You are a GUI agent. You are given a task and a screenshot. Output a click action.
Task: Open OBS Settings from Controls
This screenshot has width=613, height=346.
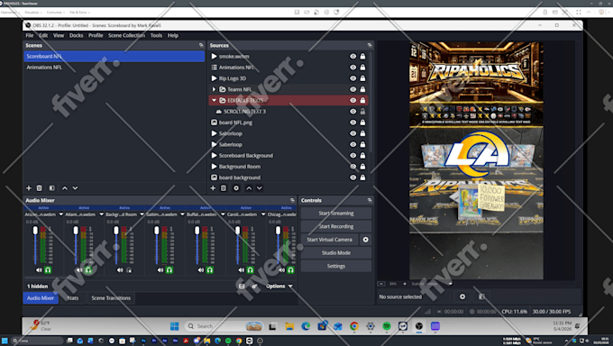click(x=336, y=266)
